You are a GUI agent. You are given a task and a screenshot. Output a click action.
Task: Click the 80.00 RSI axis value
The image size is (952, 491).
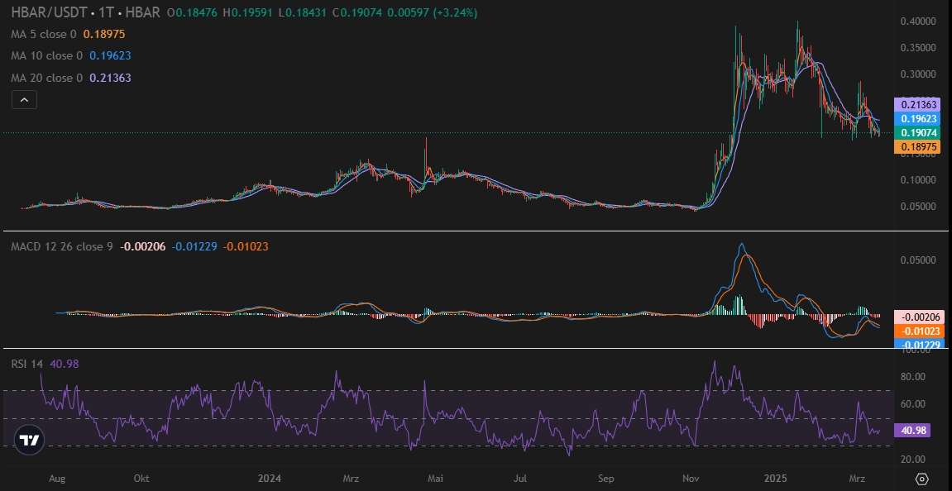(914, 376)
